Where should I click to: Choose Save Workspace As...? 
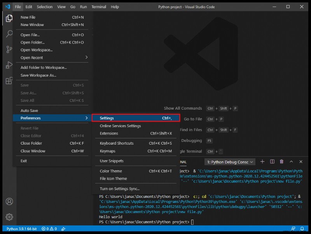tap(52, 75)
